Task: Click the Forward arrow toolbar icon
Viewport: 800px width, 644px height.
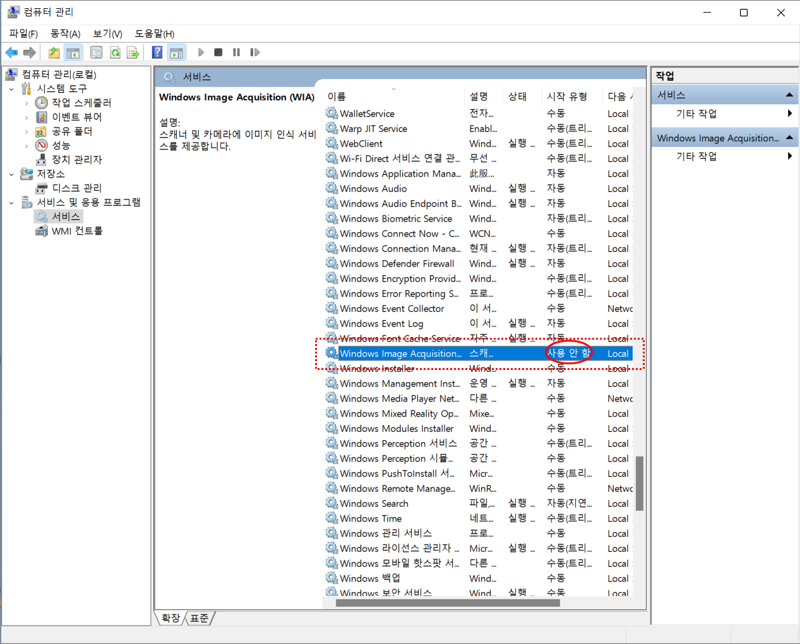Action: (x=29, y=52)
